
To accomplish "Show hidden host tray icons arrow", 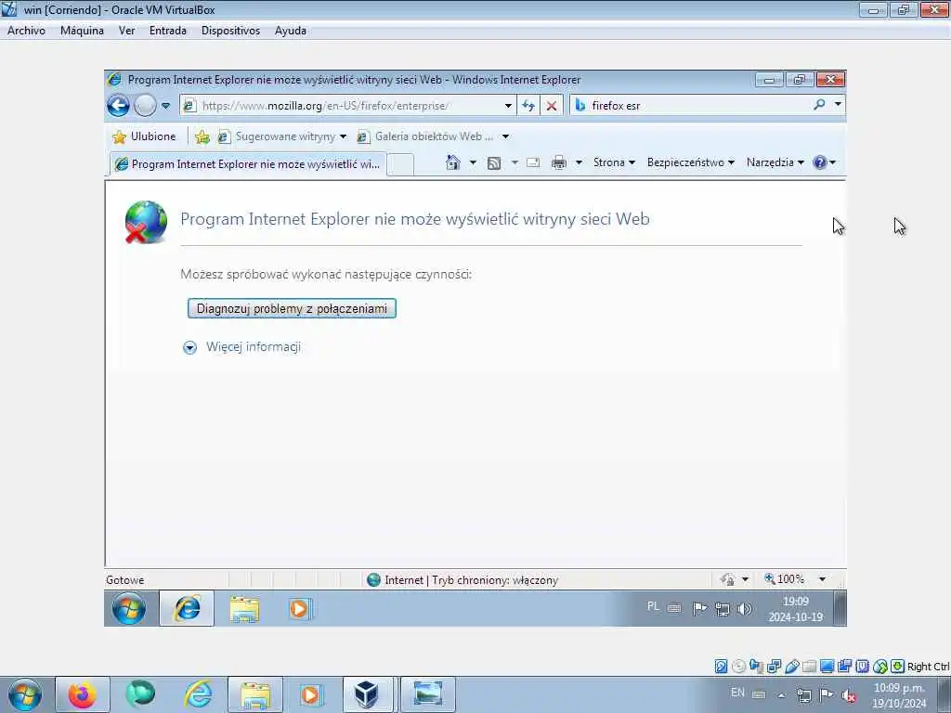I will pos(781,694).
